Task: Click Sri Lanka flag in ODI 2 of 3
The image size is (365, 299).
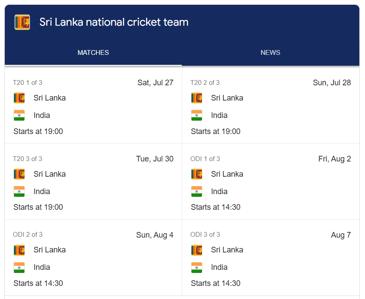Action: point(19,250)
